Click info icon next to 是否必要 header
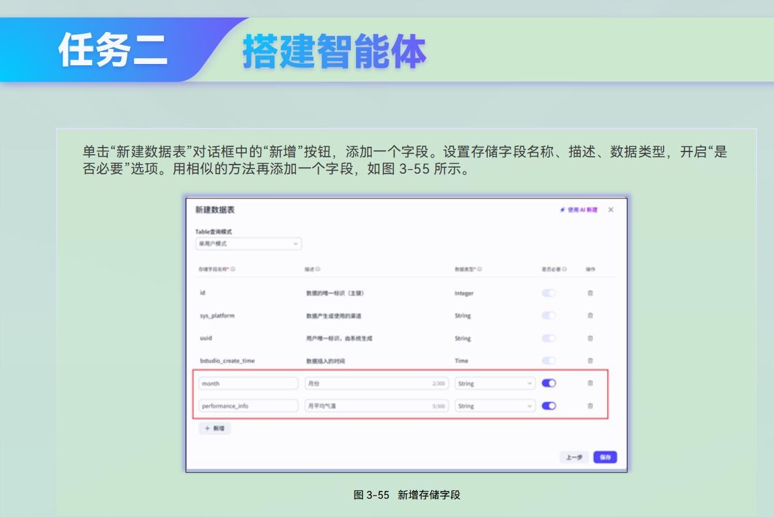The width and height of the screenshot is (774, 517). (564, 270)
